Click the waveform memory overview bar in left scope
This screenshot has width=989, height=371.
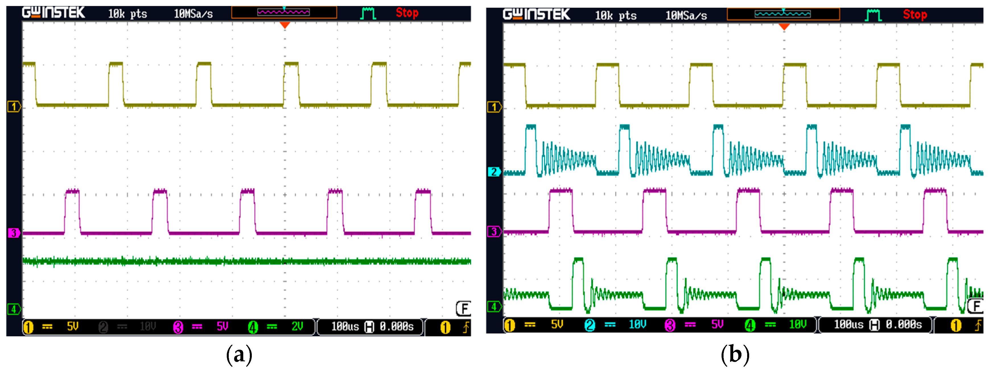284,13
